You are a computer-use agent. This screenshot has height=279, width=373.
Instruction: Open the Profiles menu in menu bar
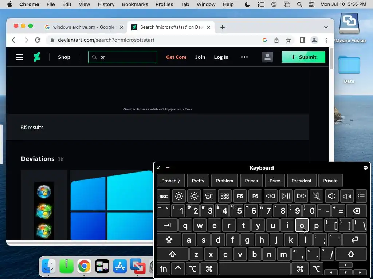(164, 4)
